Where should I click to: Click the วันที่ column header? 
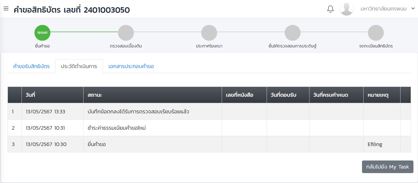pos(31,95)
